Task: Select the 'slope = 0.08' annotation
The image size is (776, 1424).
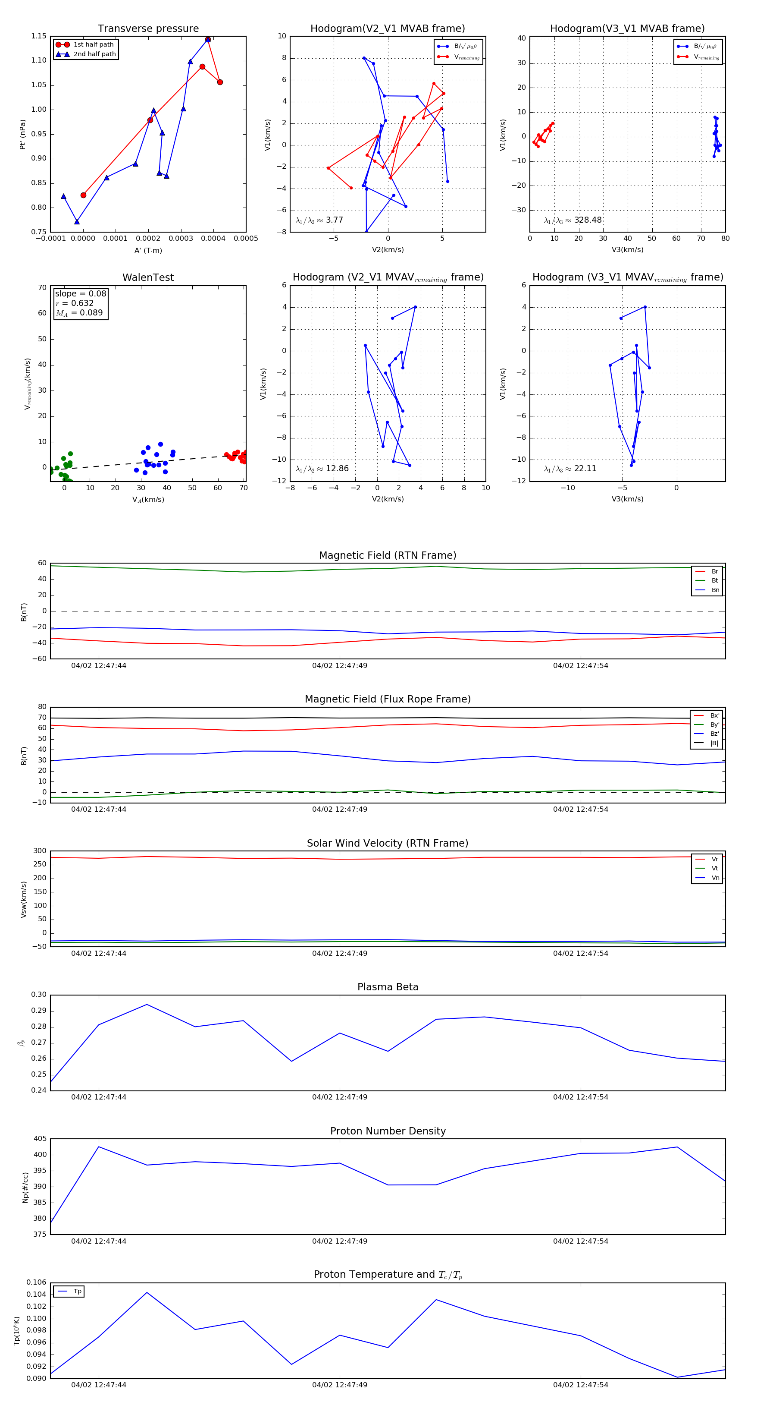Action: 81,293
